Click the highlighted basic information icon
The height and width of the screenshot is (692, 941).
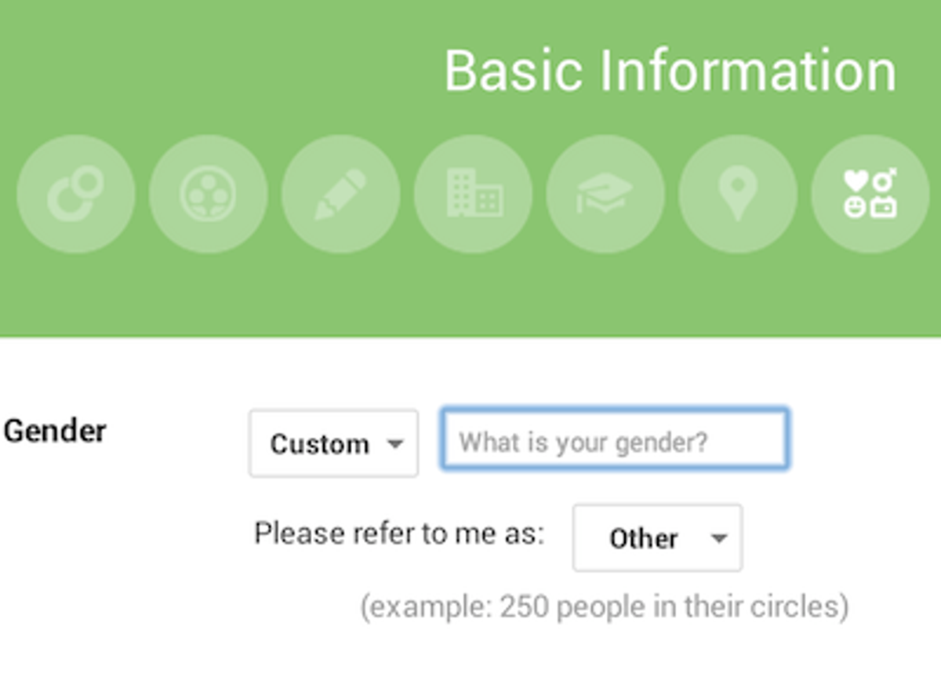pyautogui.click(x=870, y=194)
